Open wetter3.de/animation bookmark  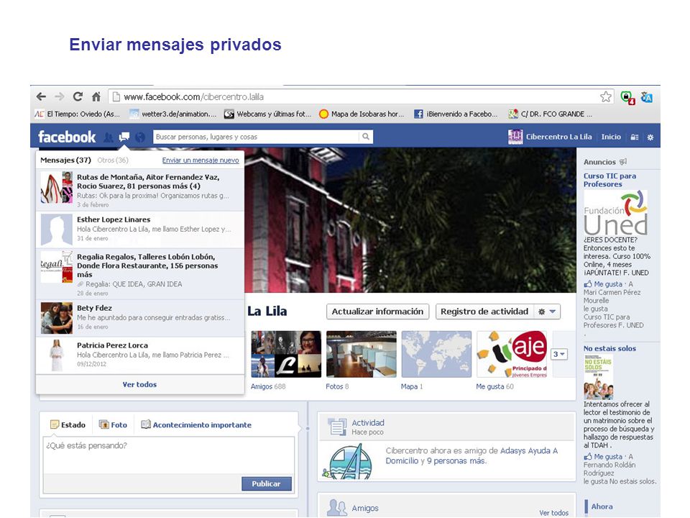tap(173, 114)
